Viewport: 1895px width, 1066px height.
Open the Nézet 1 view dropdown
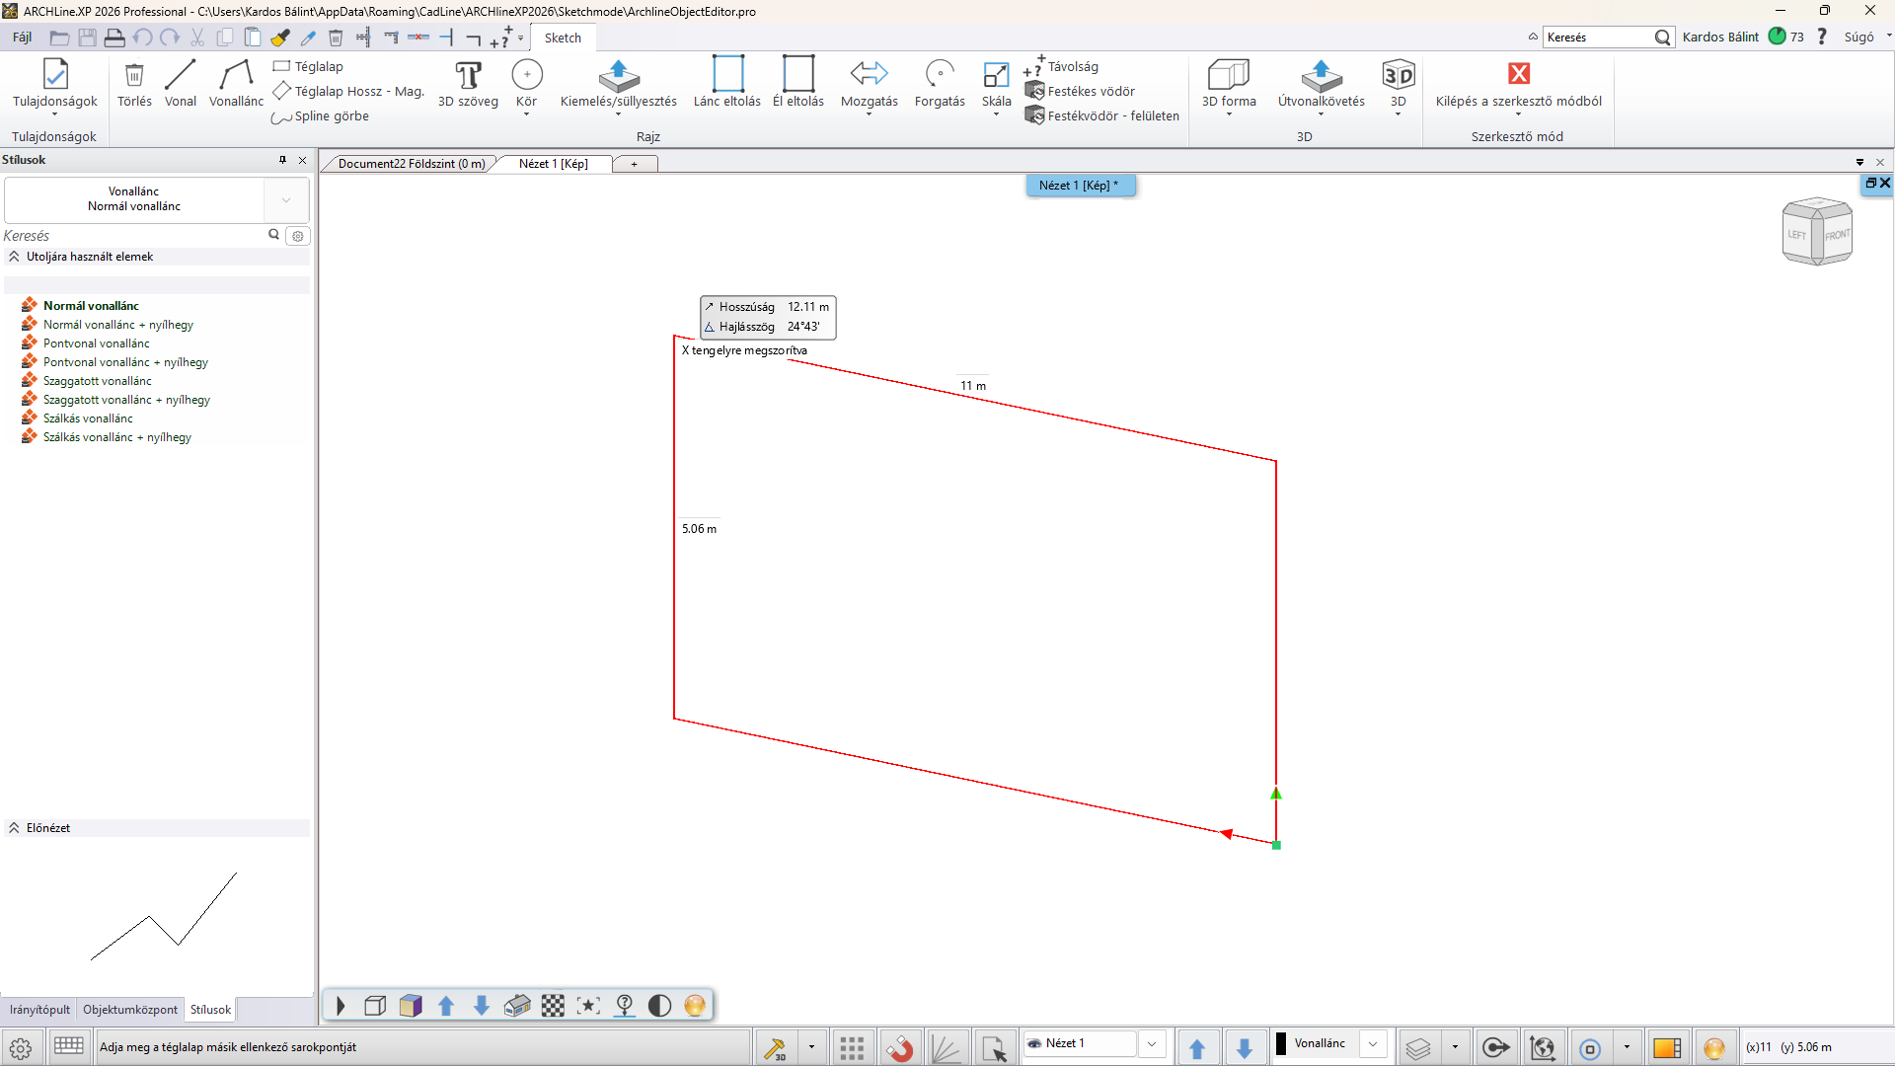pos(1151,1044)
